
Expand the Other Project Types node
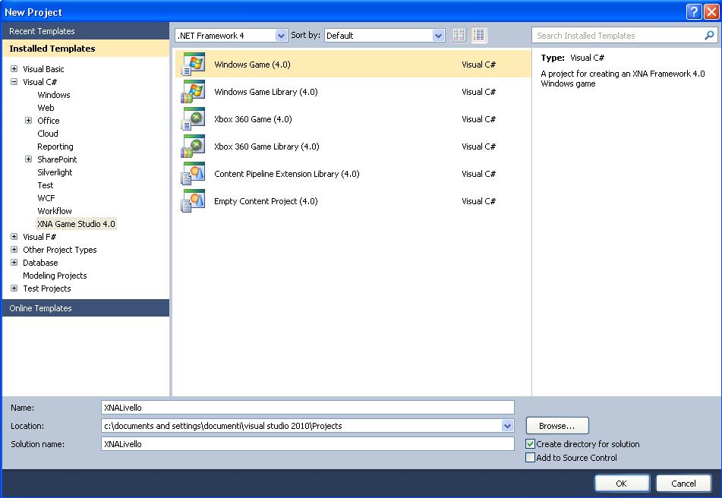[14, 250]
